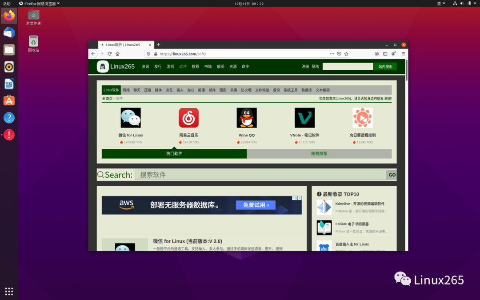Go to 发行 in site navigation
480x300 pixels.
(158, 66)
